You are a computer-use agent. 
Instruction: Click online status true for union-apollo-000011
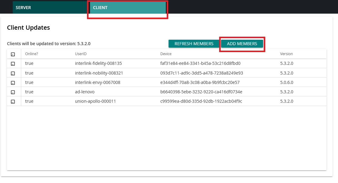(29, 101)
